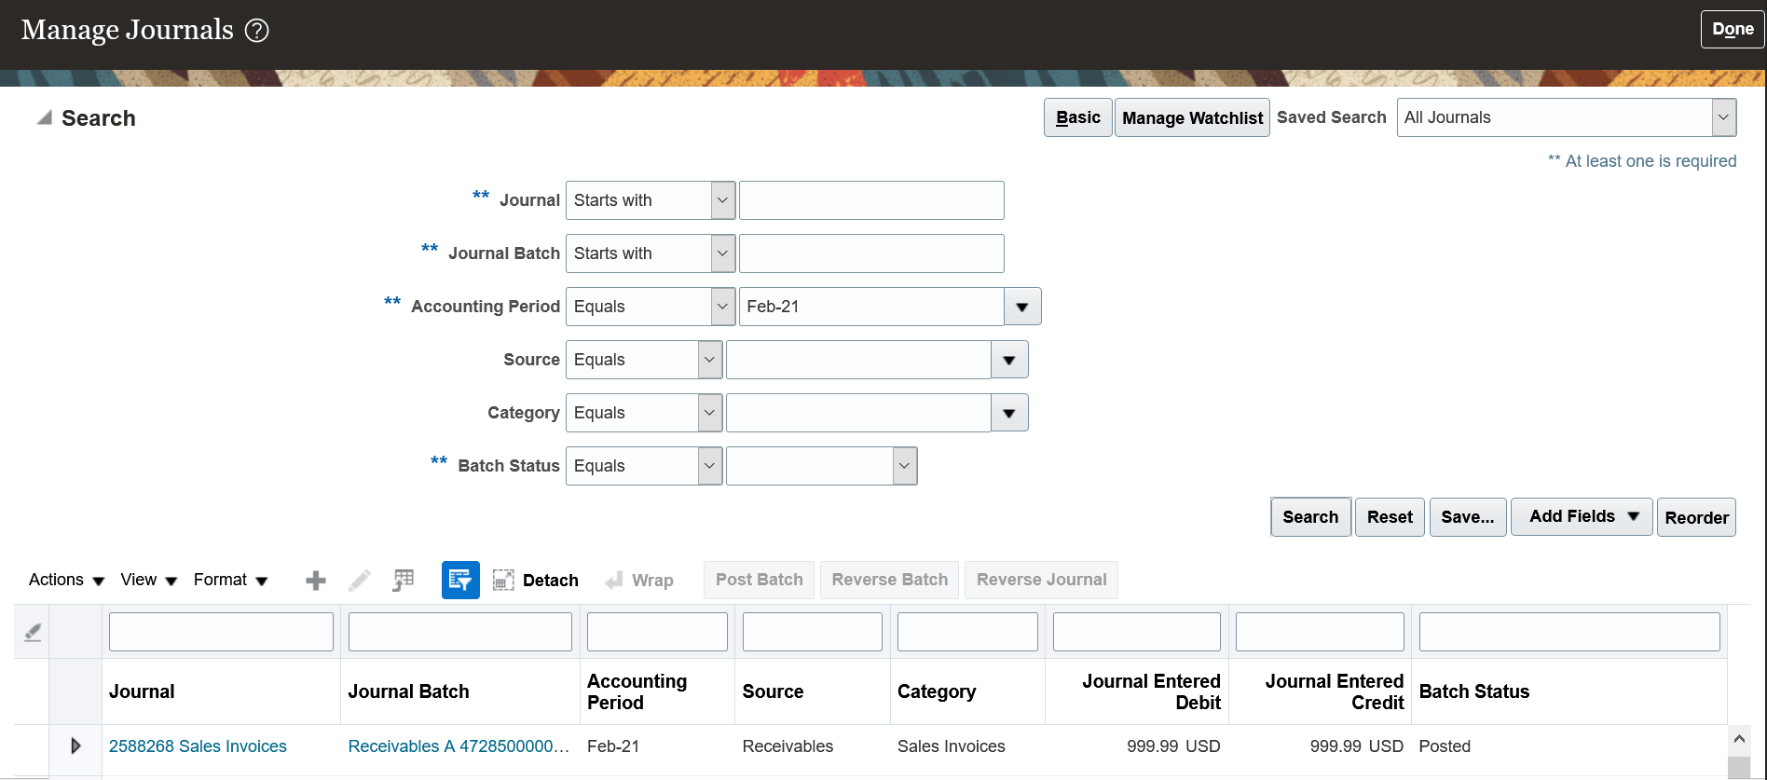
Task: Open the 2588268 Sales Invoices journal link
Action: click(198, 746)
